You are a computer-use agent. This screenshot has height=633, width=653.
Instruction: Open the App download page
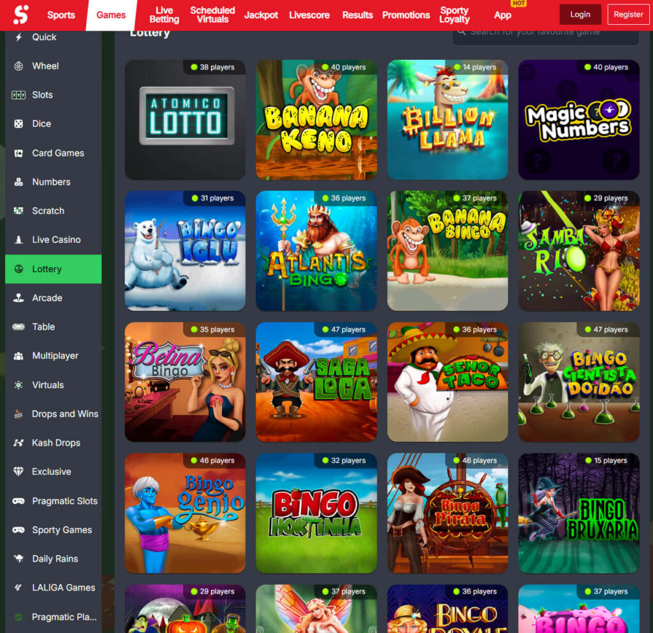tap(503, 15)
